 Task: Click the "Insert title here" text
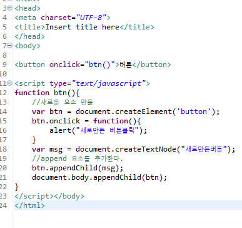(x=83, y=27)
